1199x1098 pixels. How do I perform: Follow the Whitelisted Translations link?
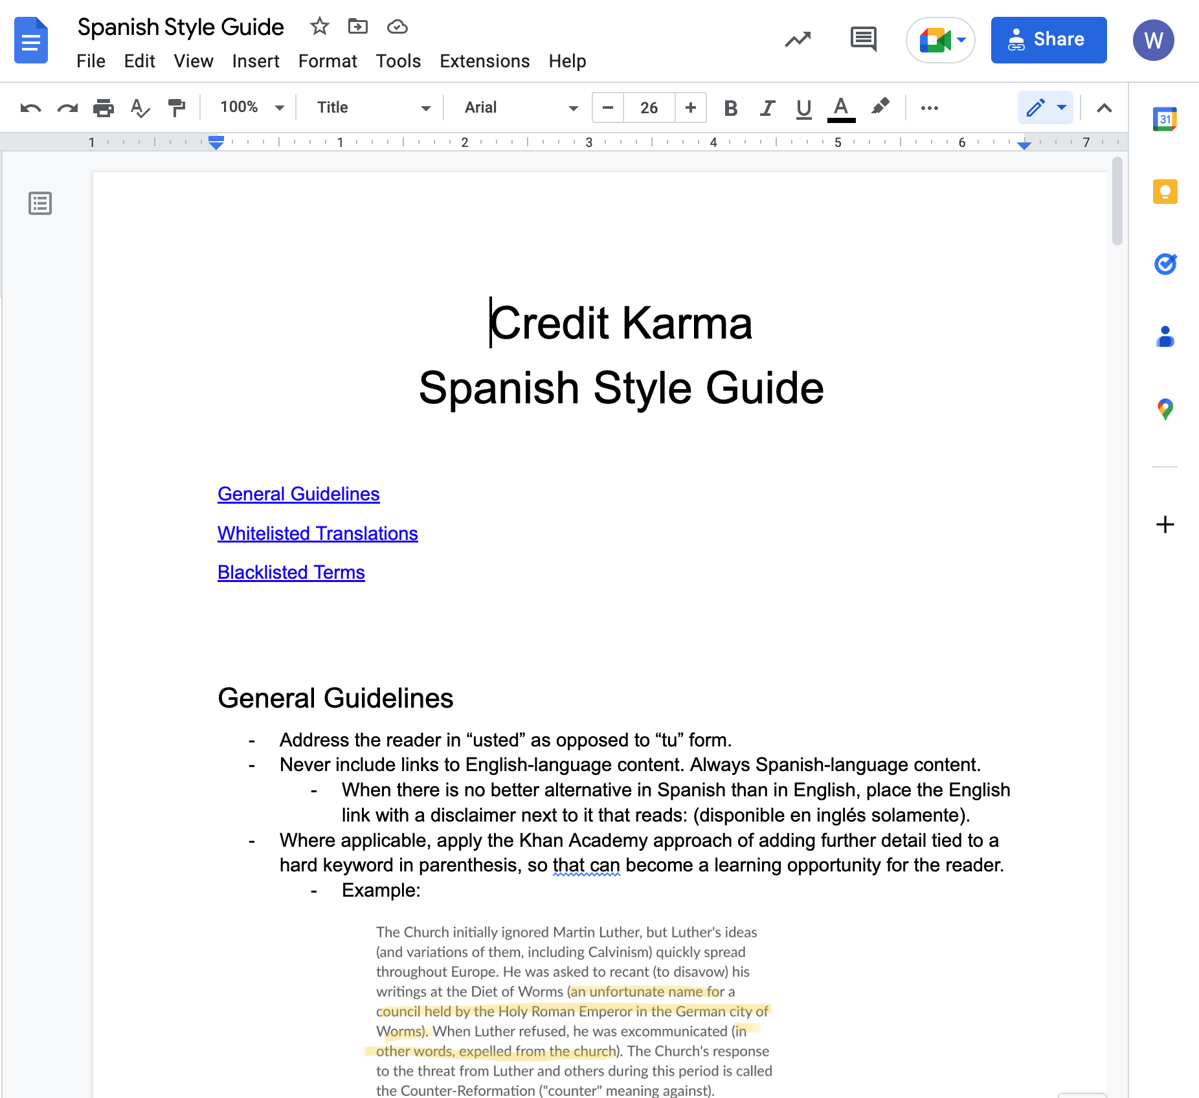[x=317, y=533]
